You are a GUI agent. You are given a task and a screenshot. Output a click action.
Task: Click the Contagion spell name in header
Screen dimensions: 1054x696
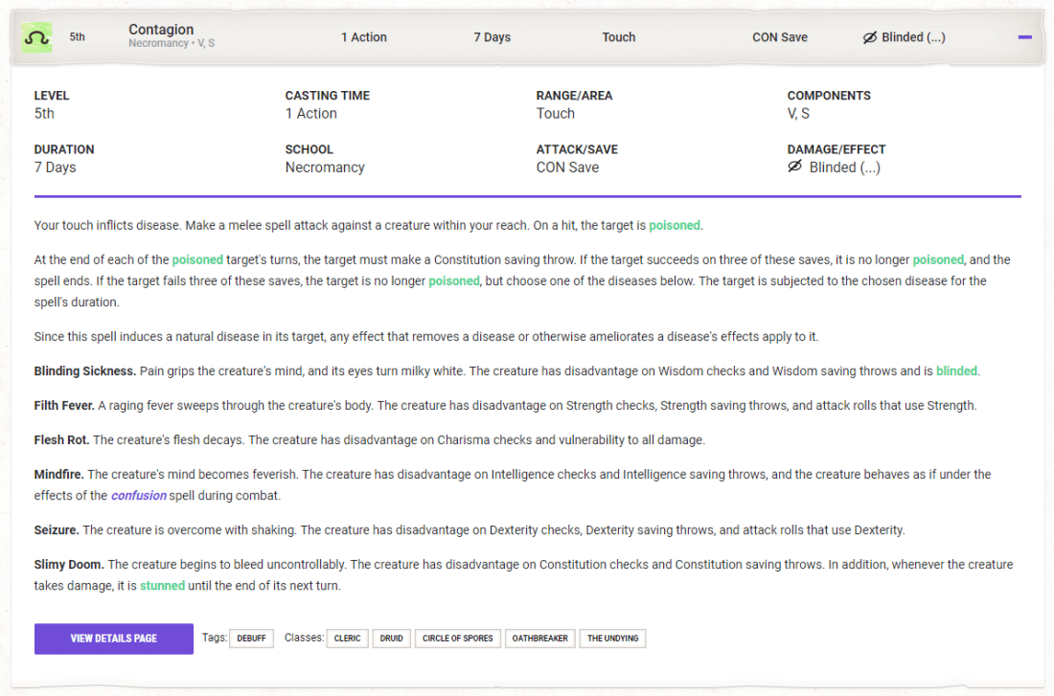pos(161,30)
